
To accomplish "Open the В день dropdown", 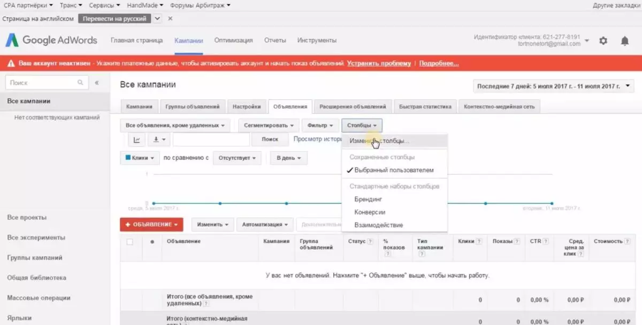I will click(x=288, y=158).
